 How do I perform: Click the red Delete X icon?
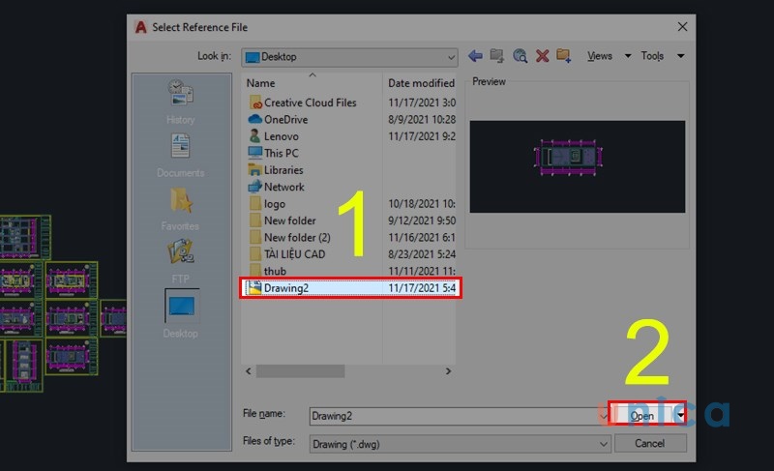tap(542, 56)
